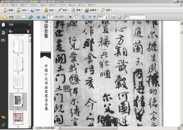Image resolution: width=183 pixels, height=130 pixels.
Task: Click the open file folder icon
Action: (4, 17)
